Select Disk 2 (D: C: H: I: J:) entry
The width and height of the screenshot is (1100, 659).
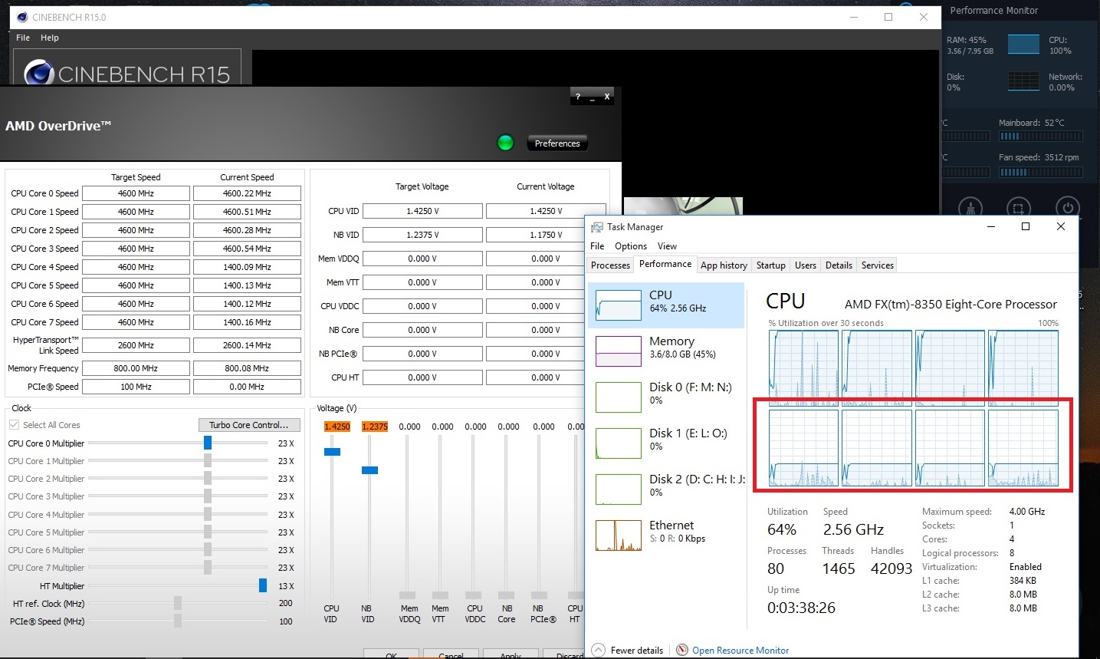pos(666,489)
